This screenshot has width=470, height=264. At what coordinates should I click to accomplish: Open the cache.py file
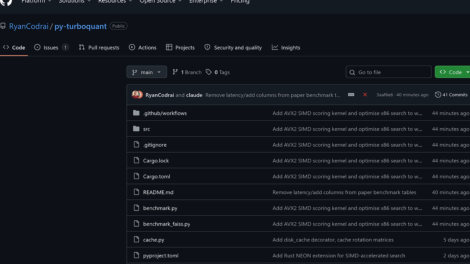(x=153, y=239)
